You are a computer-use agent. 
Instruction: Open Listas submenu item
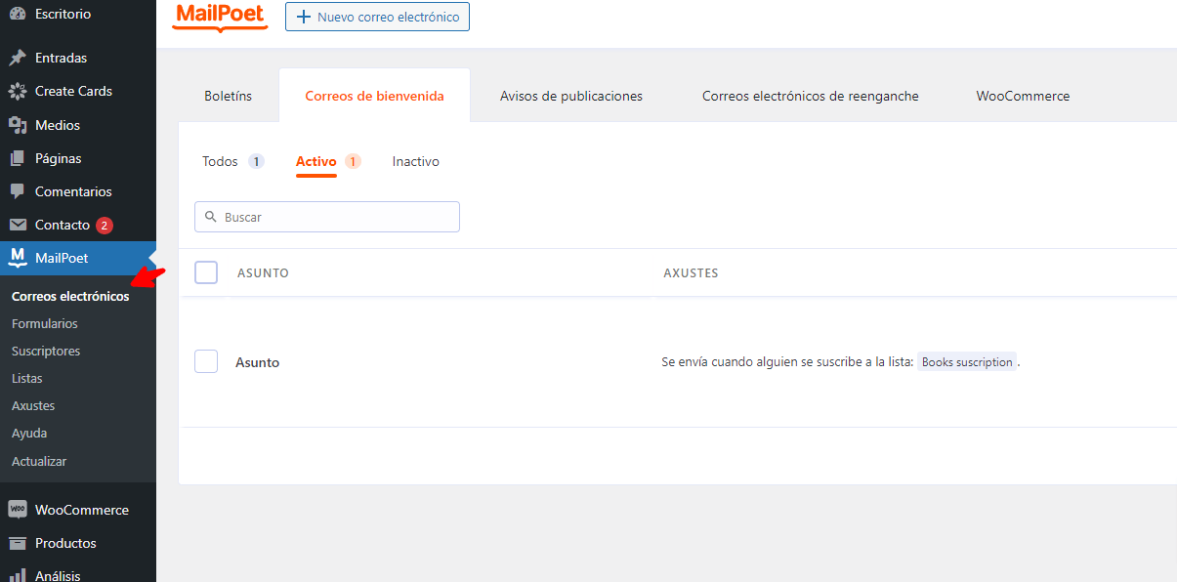pos(27,378)
